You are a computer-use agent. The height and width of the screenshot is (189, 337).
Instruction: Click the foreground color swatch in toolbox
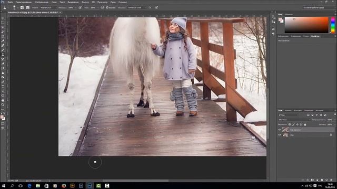click(x=2, y=117)
